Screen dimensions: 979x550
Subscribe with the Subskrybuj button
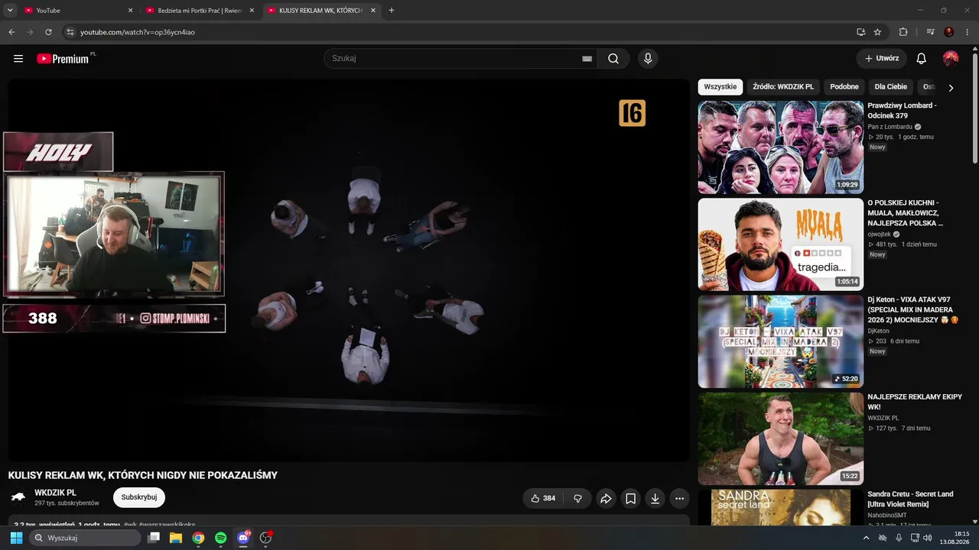tap(139, 497)
